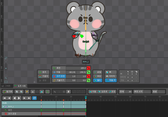Toggle 뼈 row name label dot under the tag icon

pyautogui.click(x=136, y=74)
